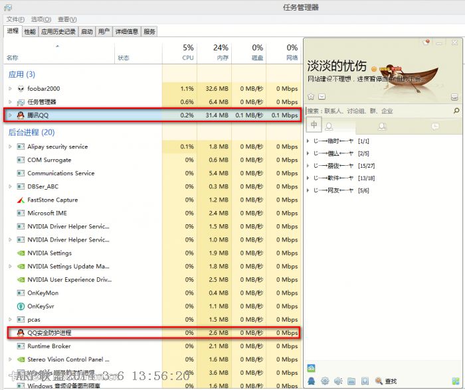Open Qzone star icon under signature
The width and height of the screenshot is (465, 390).
tap(311, 96)
